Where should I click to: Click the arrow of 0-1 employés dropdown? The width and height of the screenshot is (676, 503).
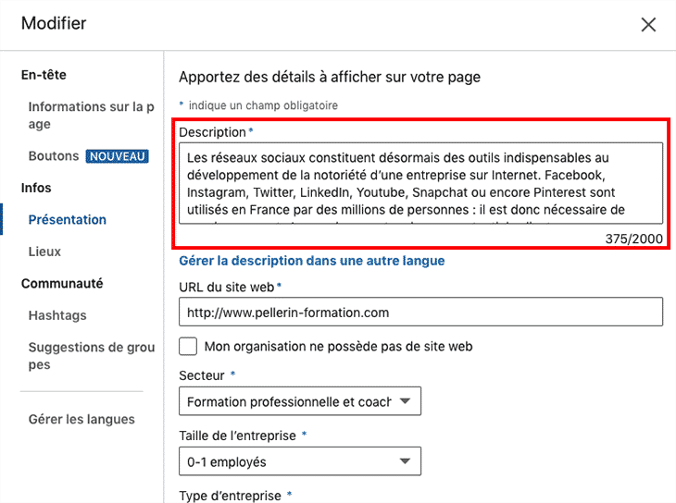[x=405, y=461]
